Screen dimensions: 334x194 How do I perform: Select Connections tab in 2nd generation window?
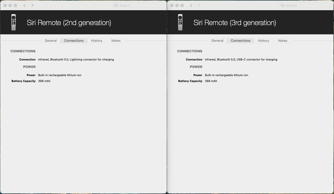[74, 40]
